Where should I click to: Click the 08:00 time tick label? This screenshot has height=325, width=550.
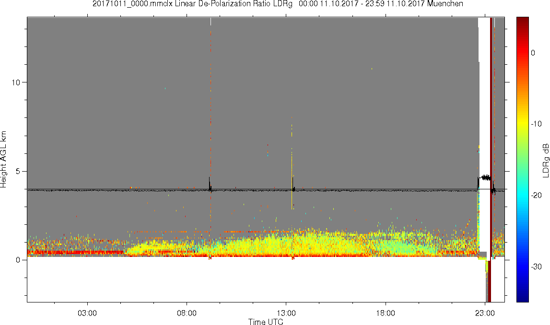pos(187,313)
